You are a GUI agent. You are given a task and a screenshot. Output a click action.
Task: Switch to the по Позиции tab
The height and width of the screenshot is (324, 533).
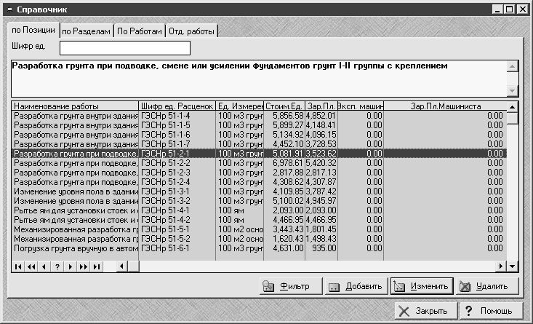(33, 30)
